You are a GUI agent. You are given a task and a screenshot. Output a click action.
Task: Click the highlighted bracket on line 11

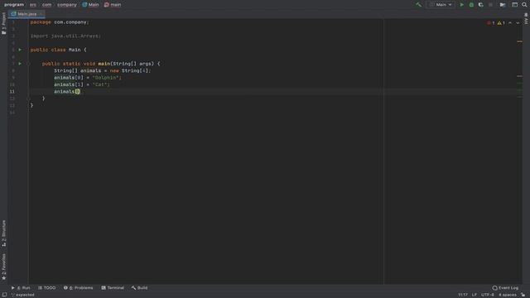[78, 92]
